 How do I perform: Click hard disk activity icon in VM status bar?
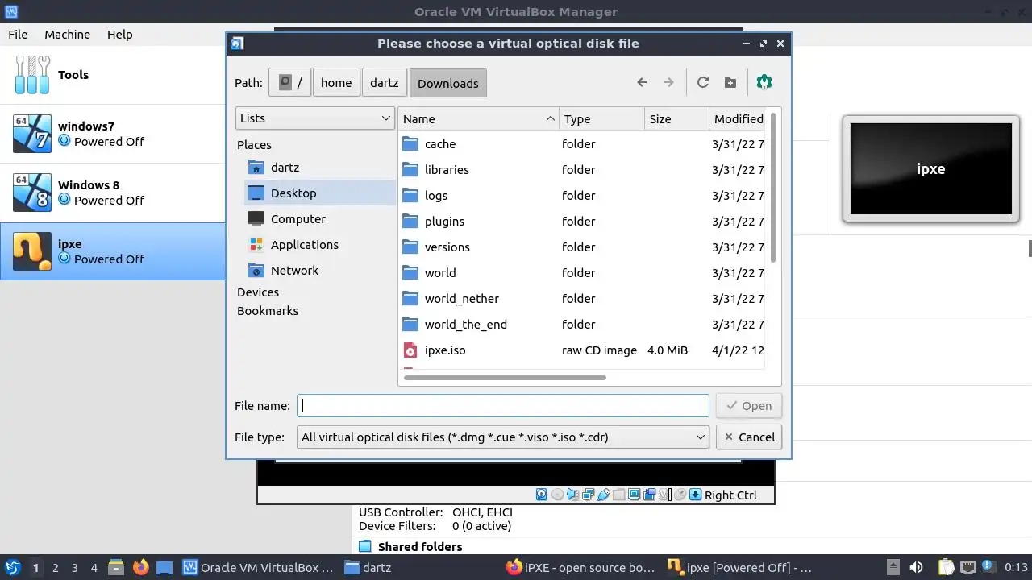541,495
